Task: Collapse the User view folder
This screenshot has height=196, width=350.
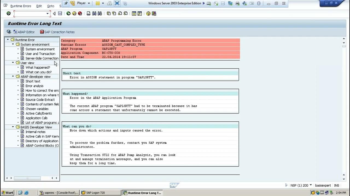Action: 13,63
